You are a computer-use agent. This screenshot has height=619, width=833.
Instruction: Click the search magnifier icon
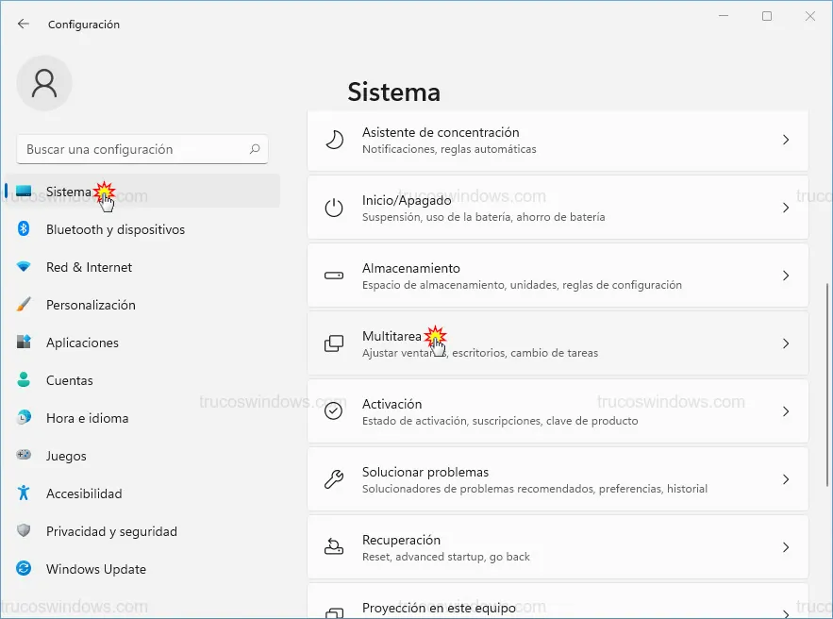pyautogui.click(x=255, y=149)
